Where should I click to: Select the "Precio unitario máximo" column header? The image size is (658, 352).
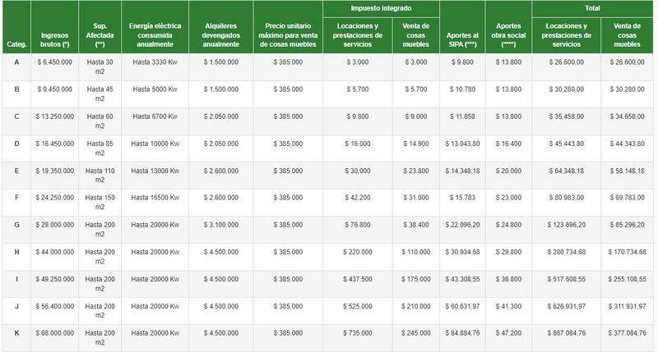coord(287,36)
